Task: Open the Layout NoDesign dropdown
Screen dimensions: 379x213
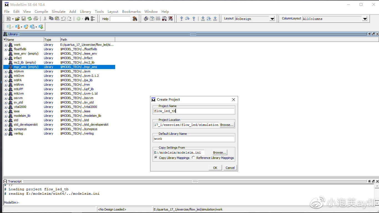Action: tap(272, 19)
